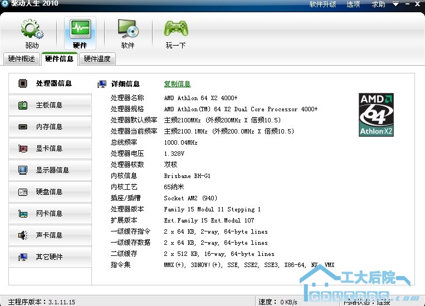
Task: Switch to the 硬件信息 tab
Action: 60,59
